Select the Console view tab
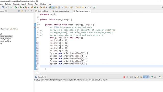Screen dimensions: 163x92 click(40, 77)
